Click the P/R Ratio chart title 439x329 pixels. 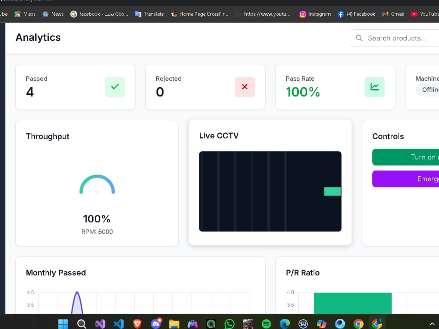(x=302, y=273)
